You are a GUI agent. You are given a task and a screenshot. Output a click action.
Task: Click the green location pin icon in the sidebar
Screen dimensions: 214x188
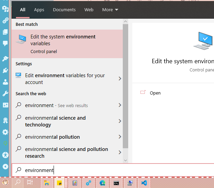[x=5, y=143]
